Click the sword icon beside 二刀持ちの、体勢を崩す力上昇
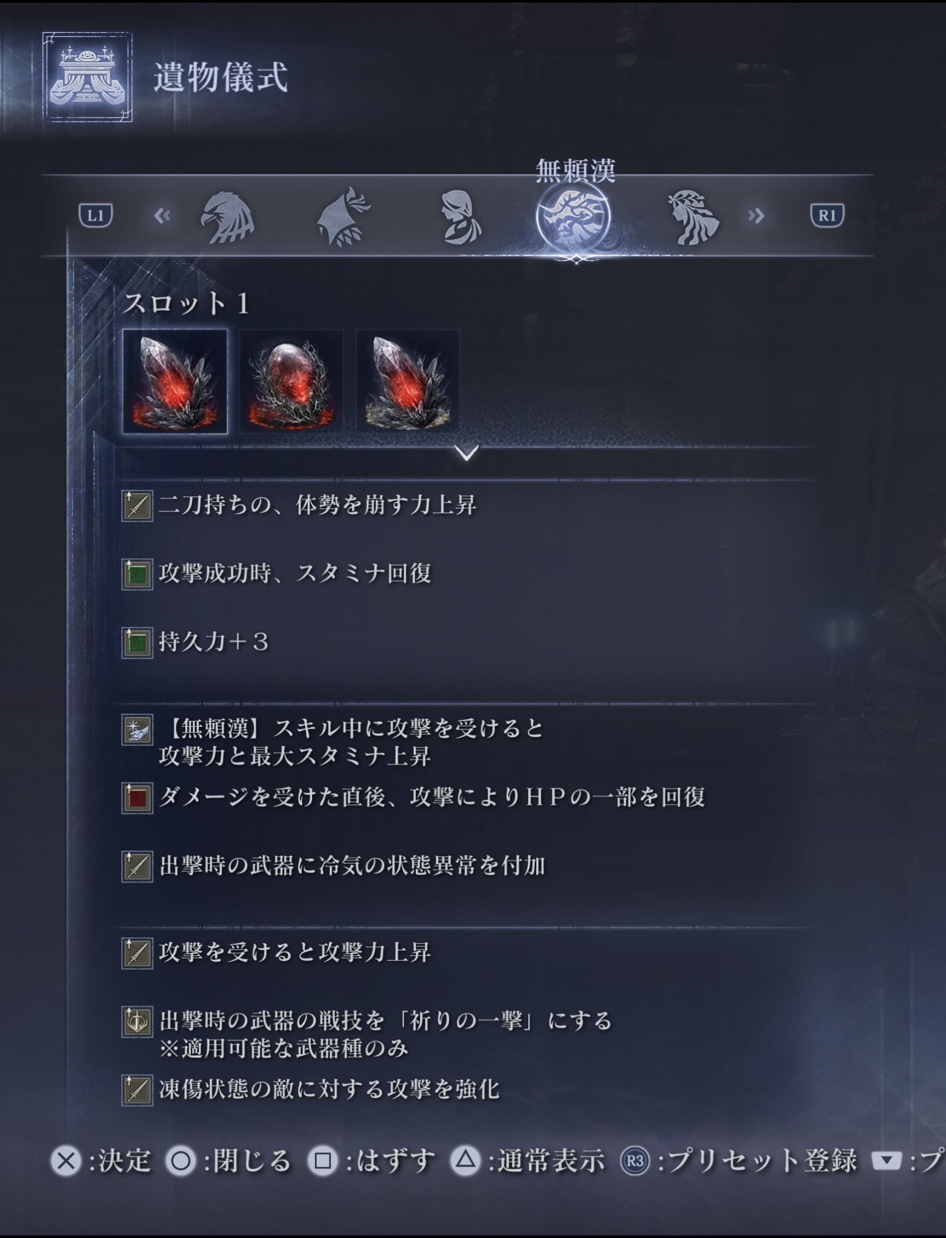Image resolution: width=946 pixels, height=1238 pixels. 137,506
